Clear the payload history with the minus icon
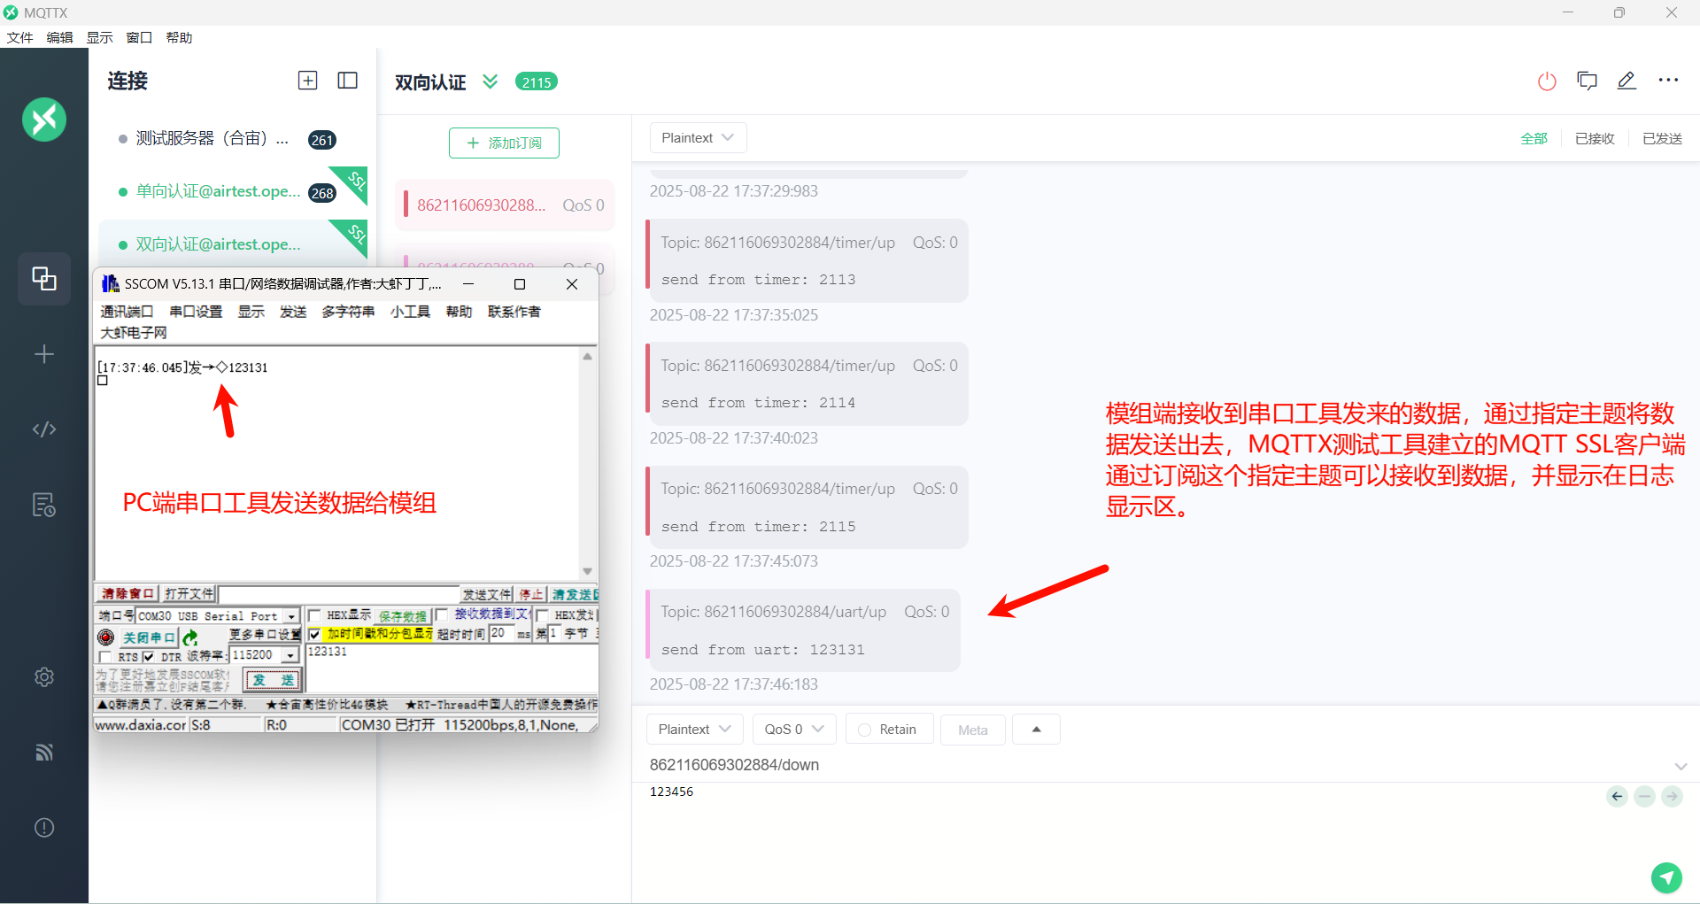 pyautogui.click(x=1644, y=796)
